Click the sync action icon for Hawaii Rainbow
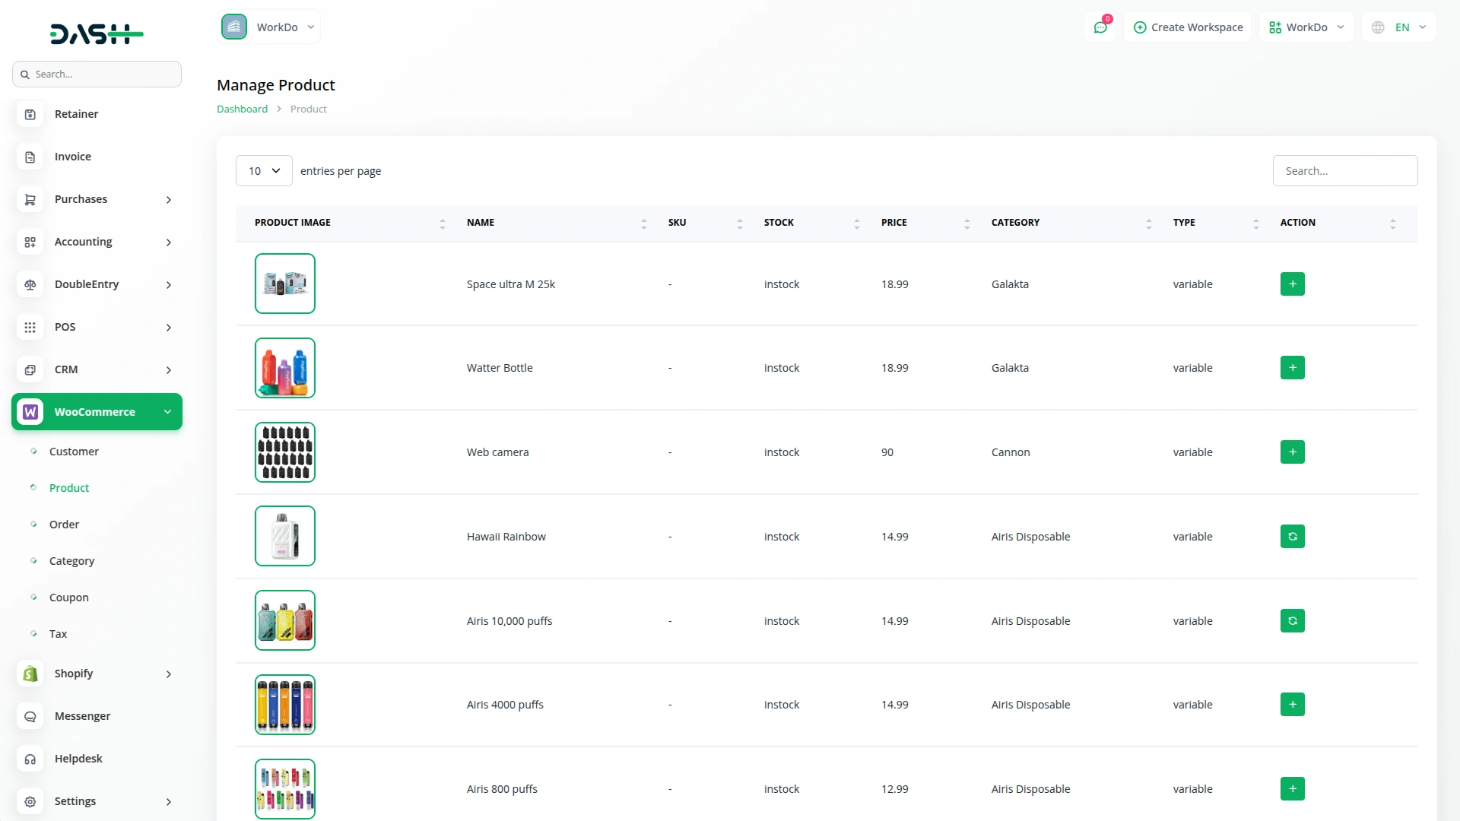Image resolution: width=1460 pixels, height=821 pixels. pyautogui.click(x=1292, y=536)
